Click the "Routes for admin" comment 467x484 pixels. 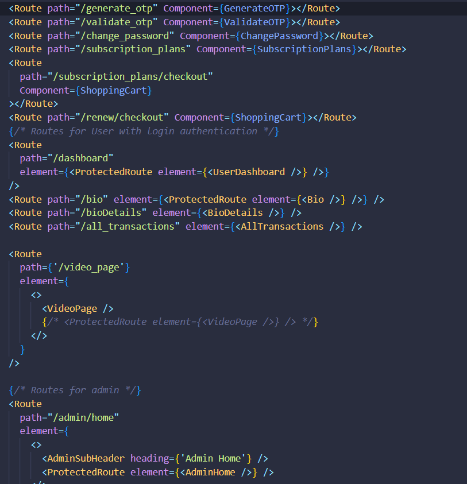(x=75, y=390)
